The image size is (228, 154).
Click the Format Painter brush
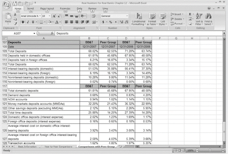15,23
